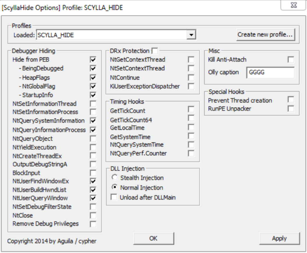Uncheck the StartupInfo checkbox

93,95
